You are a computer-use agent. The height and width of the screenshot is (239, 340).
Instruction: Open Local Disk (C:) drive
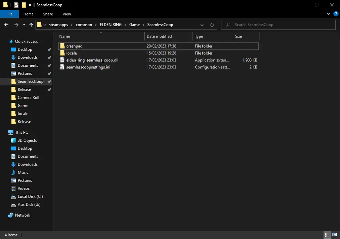30,196
